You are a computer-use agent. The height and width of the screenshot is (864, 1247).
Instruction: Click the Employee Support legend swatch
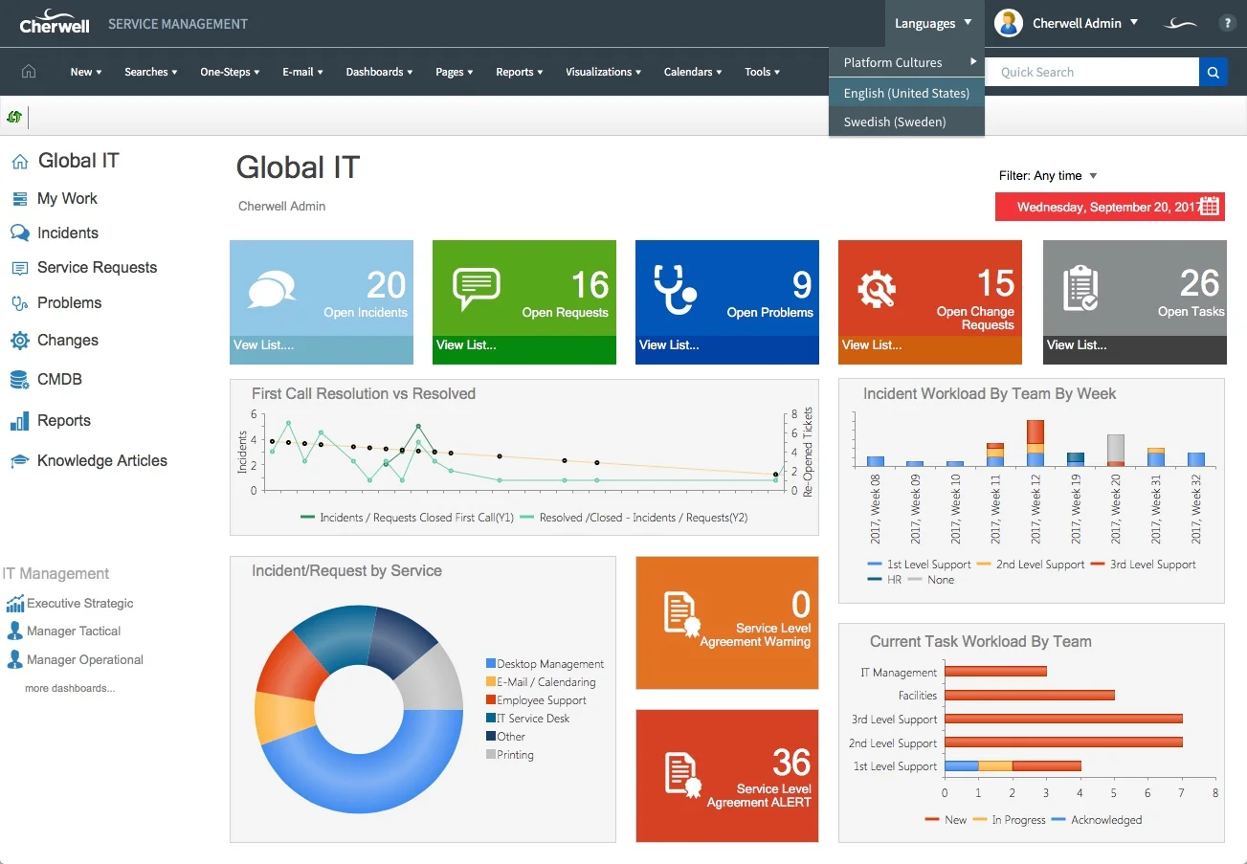(491, 699)
